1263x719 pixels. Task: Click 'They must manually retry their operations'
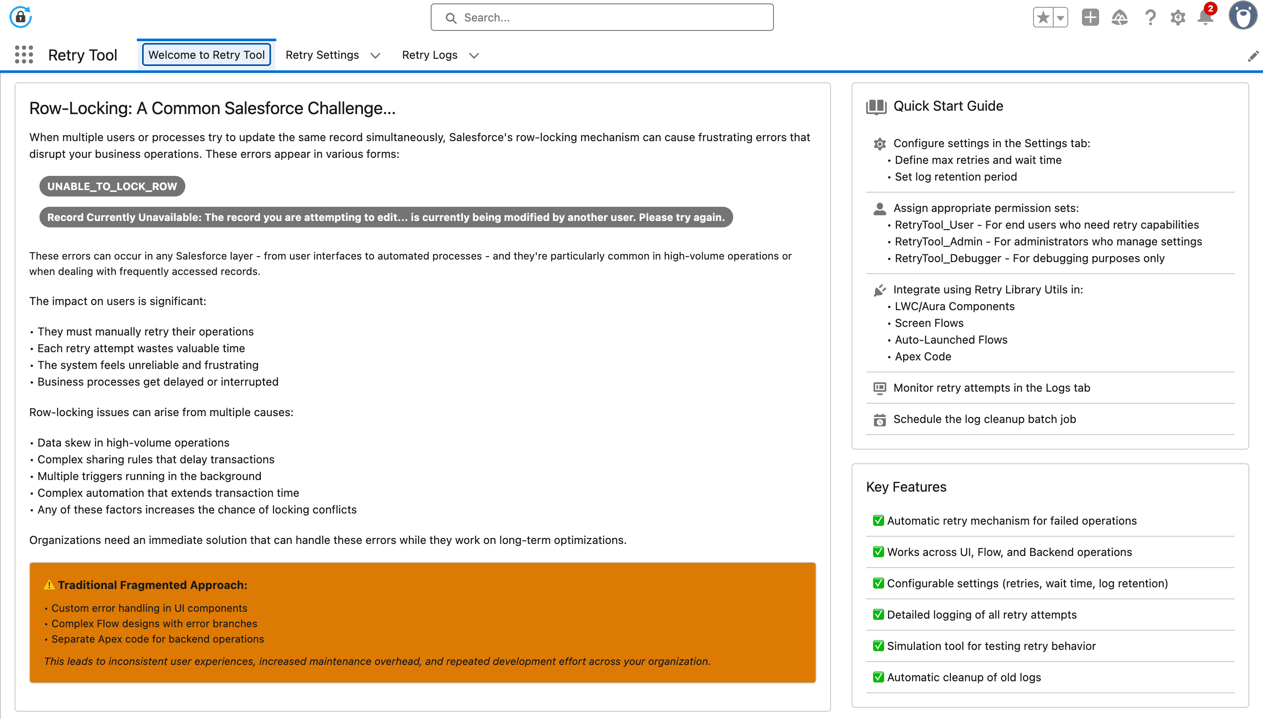point(145,331)
